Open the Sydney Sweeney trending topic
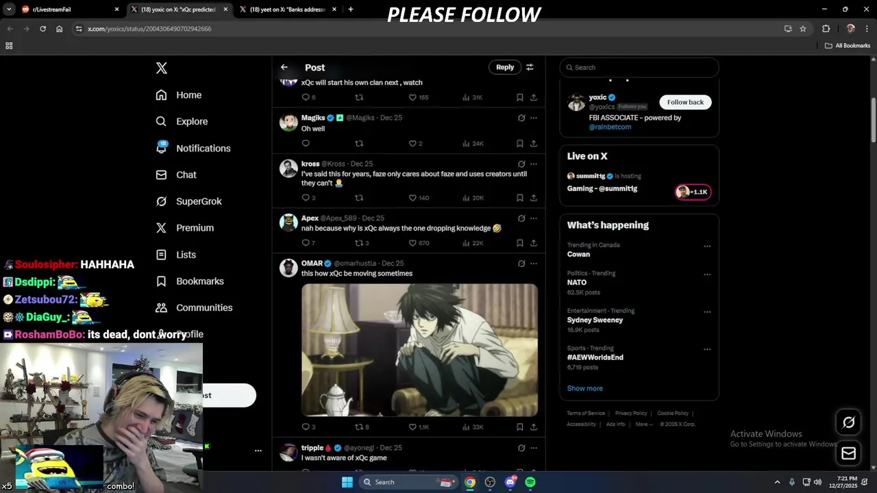This screenshot has height=493, width=877. 595,320
